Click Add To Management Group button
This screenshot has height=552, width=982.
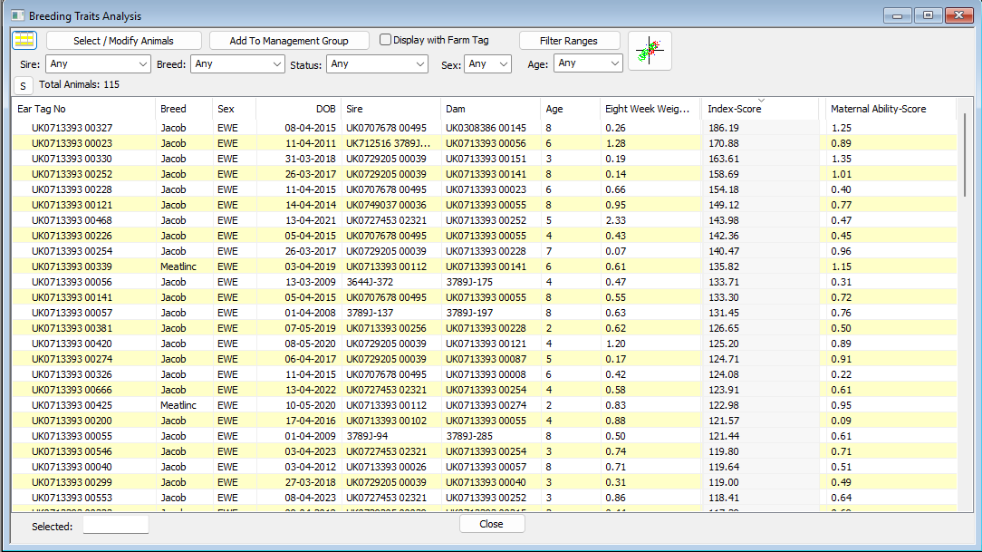289,41
